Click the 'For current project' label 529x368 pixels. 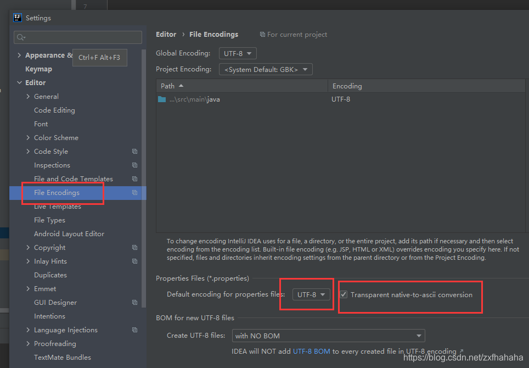pos(297,35)
